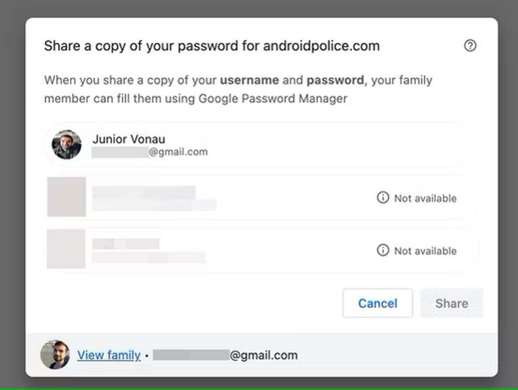Click the info icon on second unavailable member
518x390 pixels.
[x=383, y=251]
